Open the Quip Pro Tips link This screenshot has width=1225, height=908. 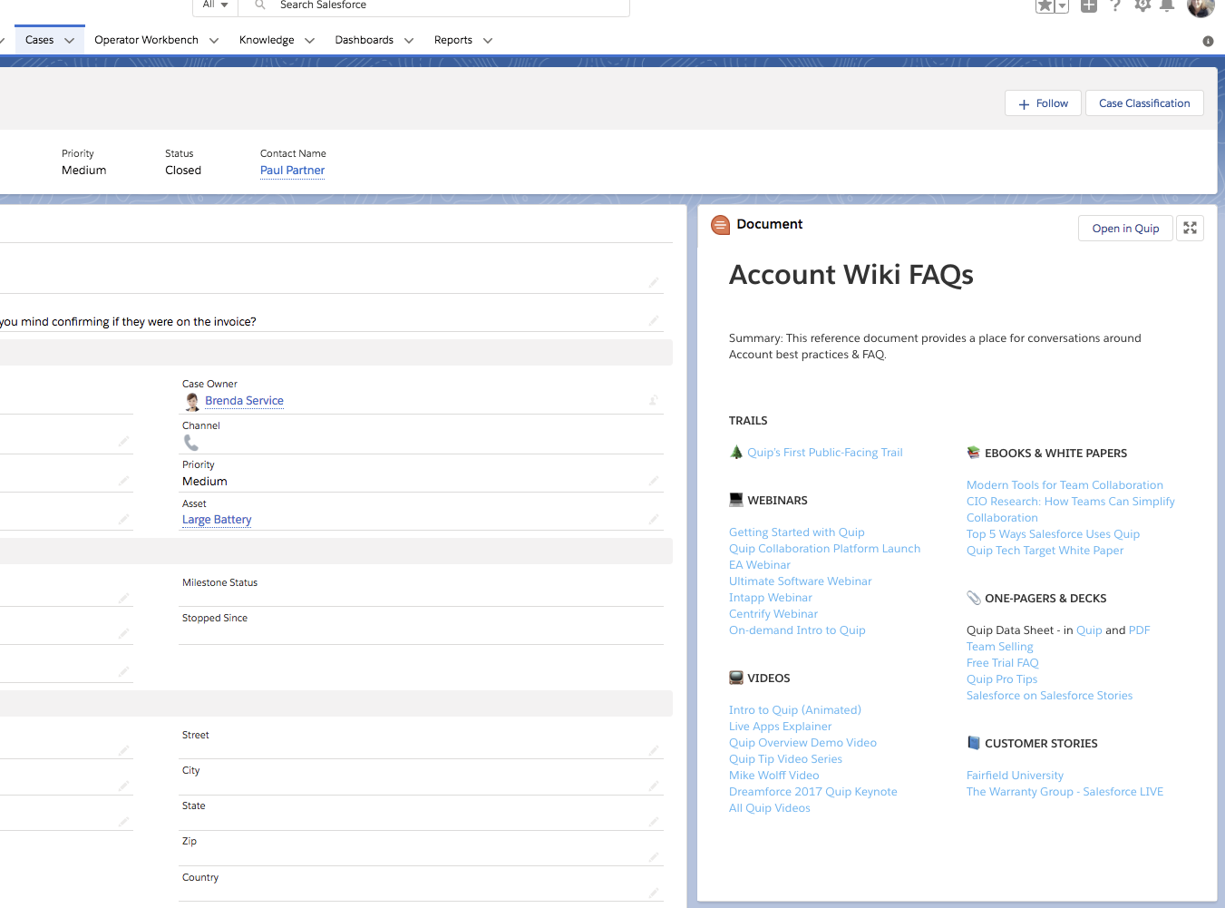1002,679
